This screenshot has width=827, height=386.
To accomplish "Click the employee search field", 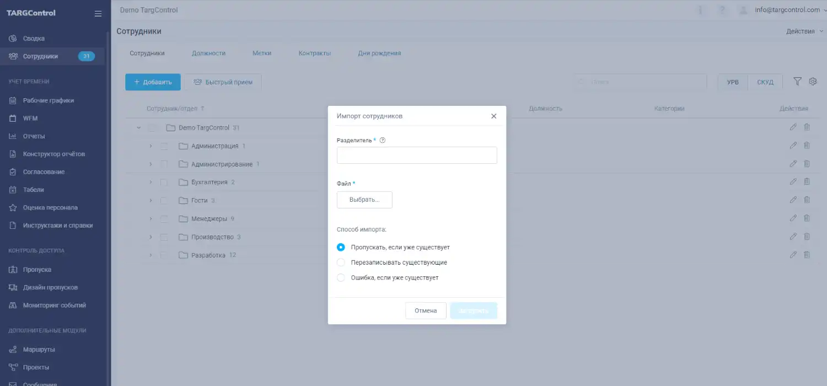I will point(640,82).
